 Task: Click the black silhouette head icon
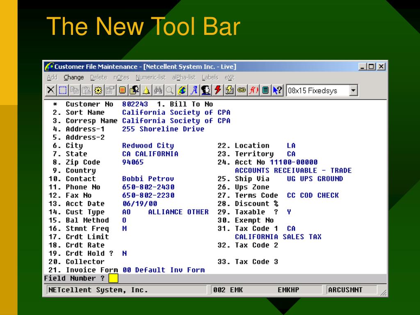click(206, 90)
